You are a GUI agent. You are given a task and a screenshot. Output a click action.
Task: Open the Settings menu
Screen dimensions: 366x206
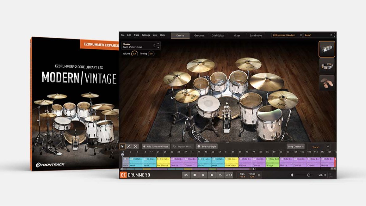[x=146, y=35]
